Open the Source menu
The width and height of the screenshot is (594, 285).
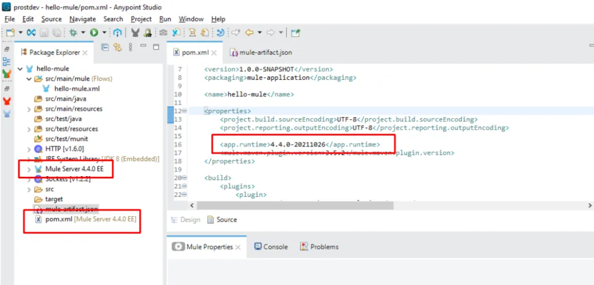click(52, 19)
